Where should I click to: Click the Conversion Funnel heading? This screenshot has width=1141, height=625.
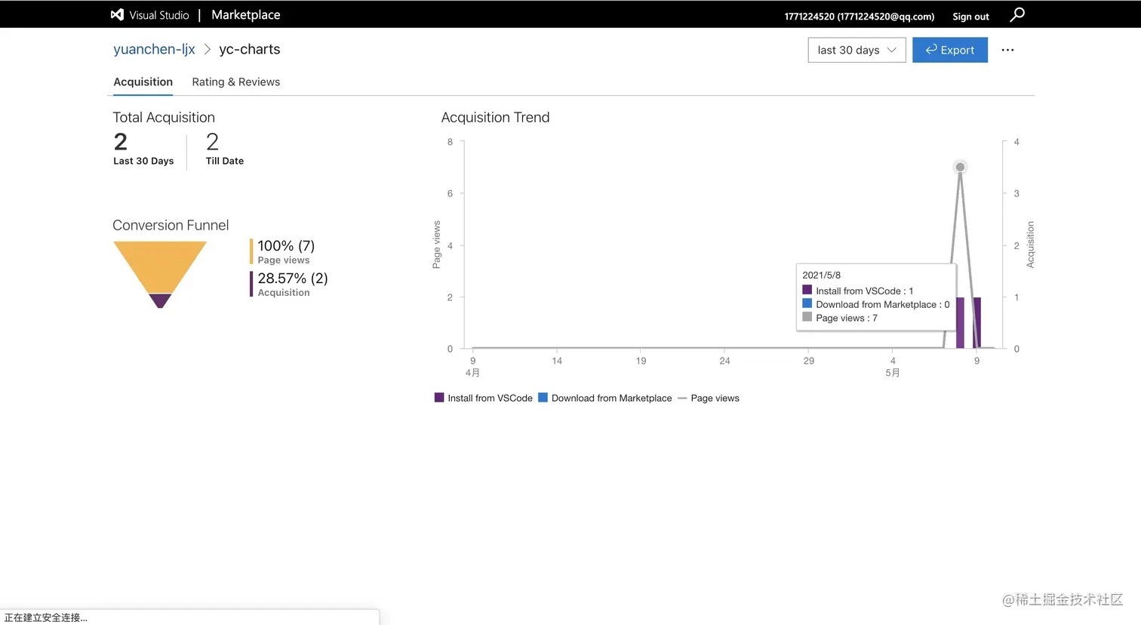(171, 225)
